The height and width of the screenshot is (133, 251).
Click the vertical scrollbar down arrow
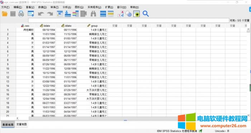248,115
